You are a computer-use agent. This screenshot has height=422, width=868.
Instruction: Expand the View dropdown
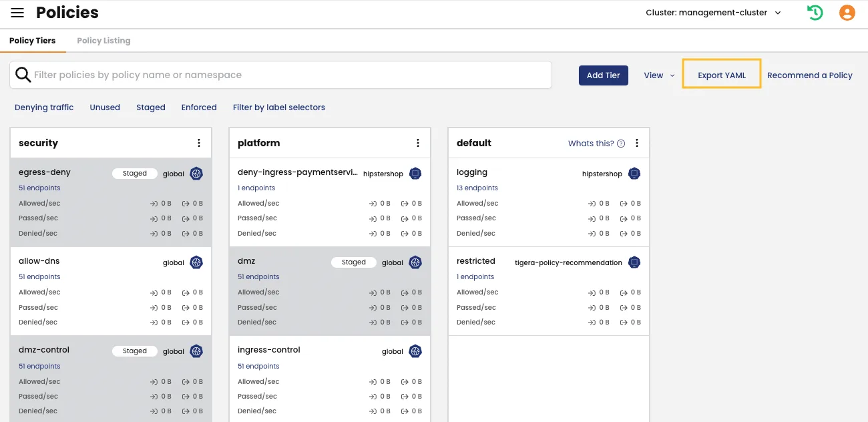(x=658, y=75)
